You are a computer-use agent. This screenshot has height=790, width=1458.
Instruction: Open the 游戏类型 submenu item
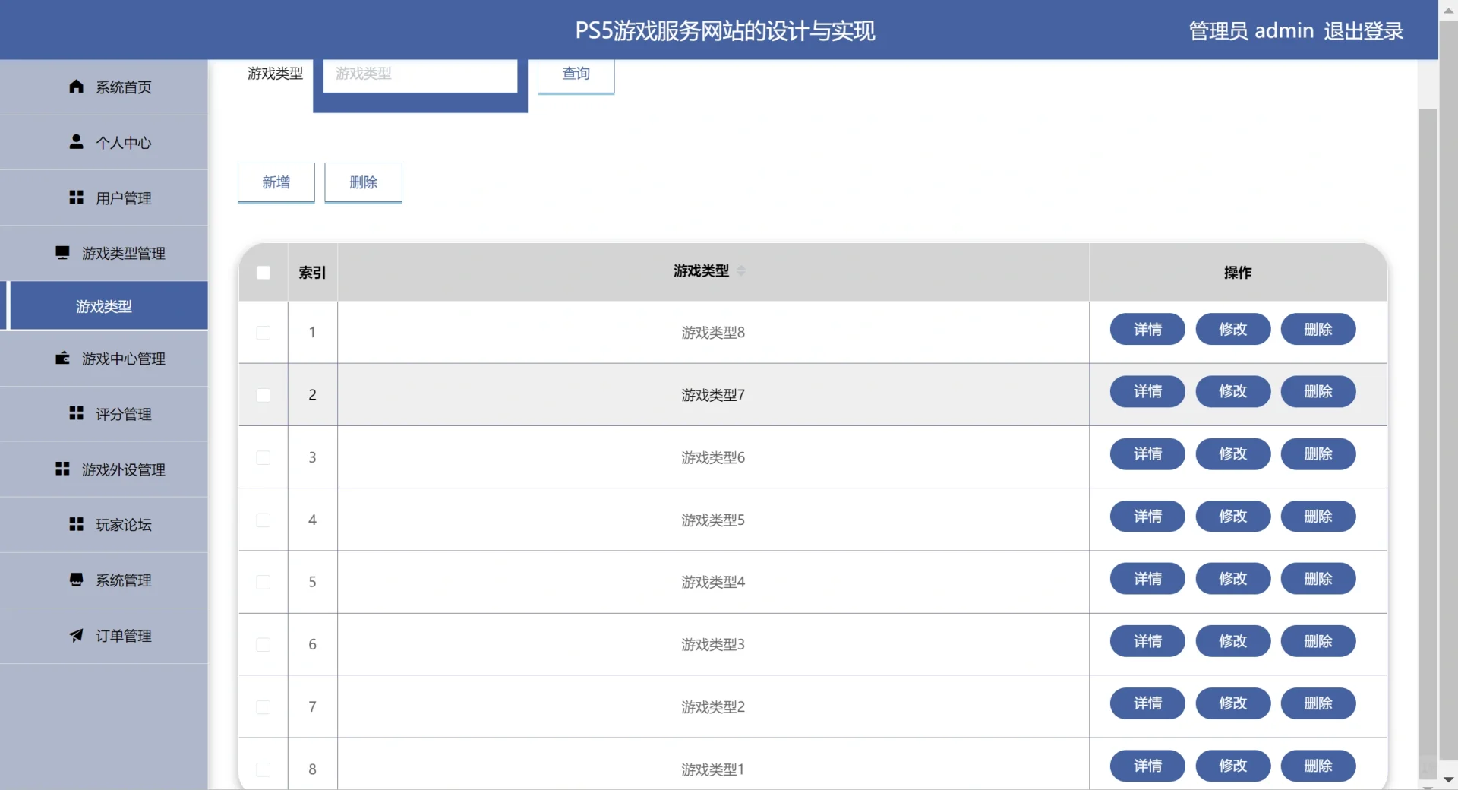point(104,306)
